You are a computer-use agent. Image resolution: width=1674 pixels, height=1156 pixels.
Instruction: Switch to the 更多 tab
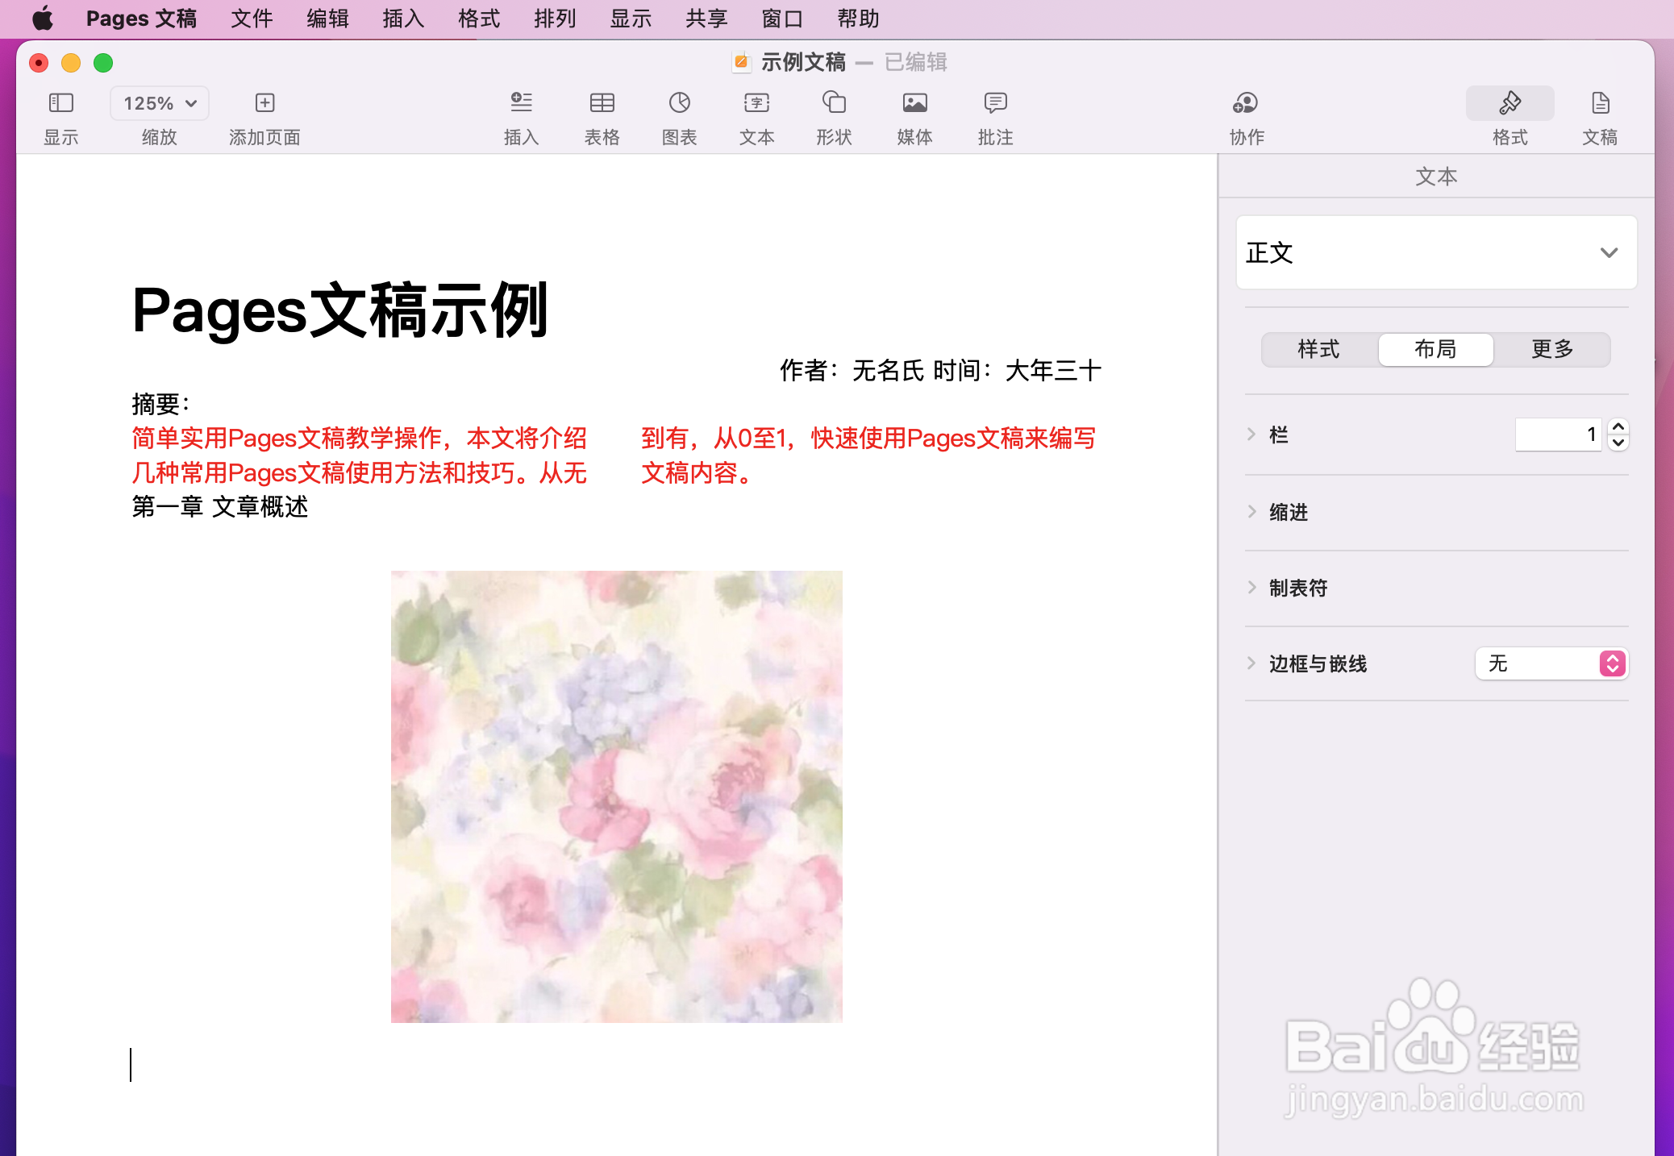1552,349
